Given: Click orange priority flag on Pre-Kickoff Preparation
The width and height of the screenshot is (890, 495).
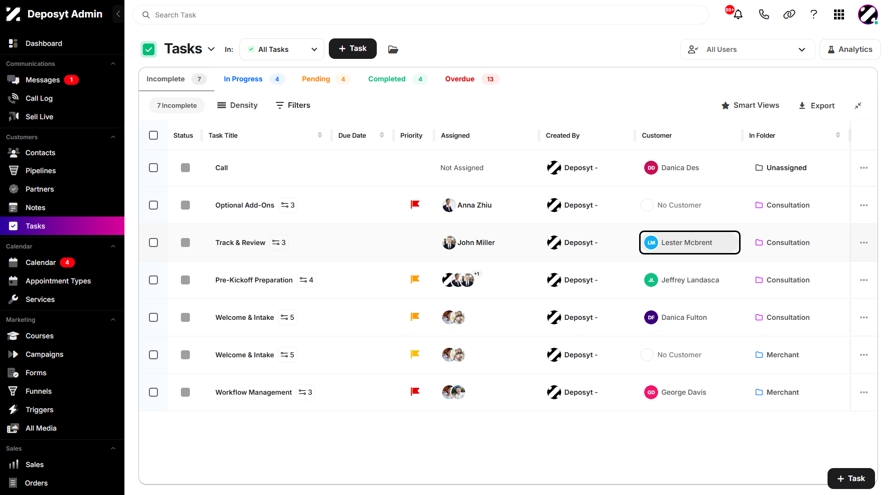Looking at the screenshot, I should click(415, 279).
